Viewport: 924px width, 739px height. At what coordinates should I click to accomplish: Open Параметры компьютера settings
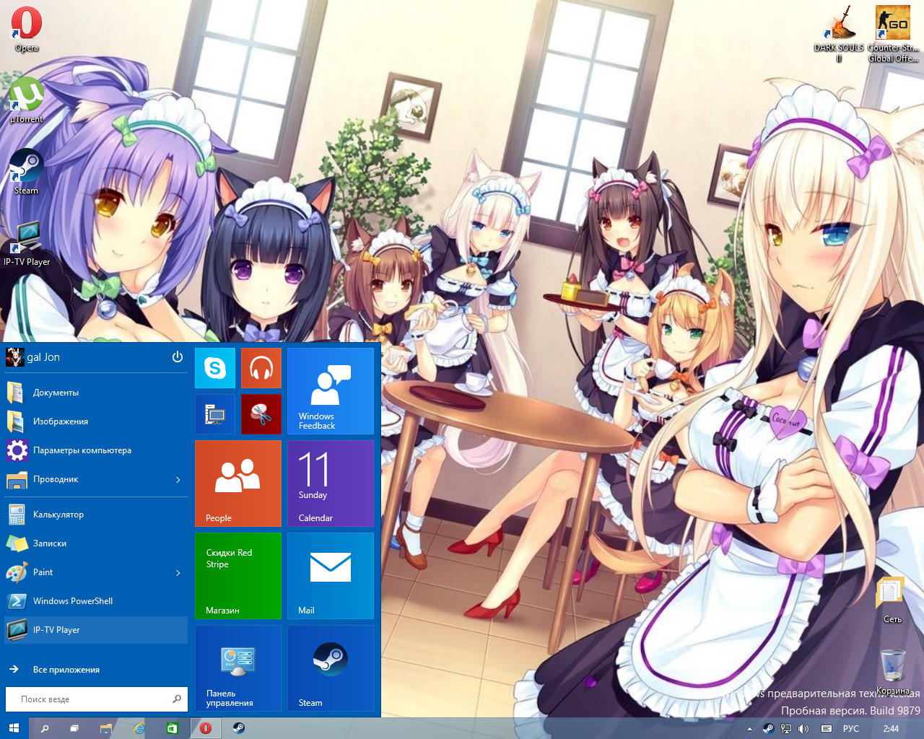tap(96, 450)
